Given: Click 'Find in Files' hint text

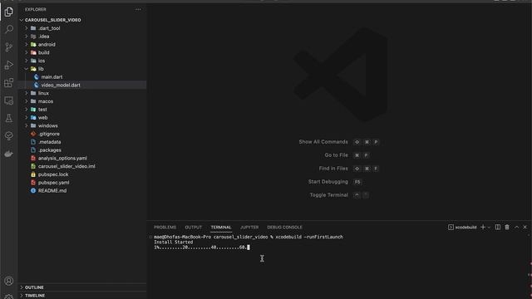Looking at the screenshot, I should click(333, 168).
